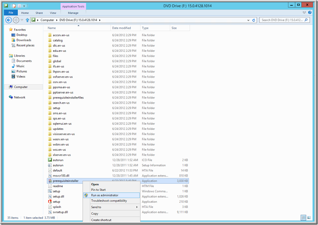Select the prerequisiteinstaller application icon
The image size is (318, 225).
(x=50, y=181)
